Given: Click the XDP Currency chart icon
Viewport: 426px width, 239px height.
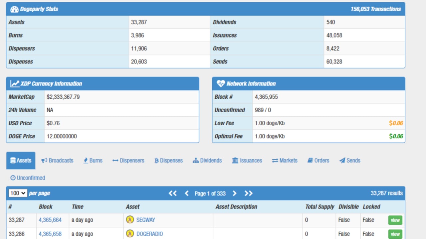Looking at the screenshot, I should click(15, 84).
